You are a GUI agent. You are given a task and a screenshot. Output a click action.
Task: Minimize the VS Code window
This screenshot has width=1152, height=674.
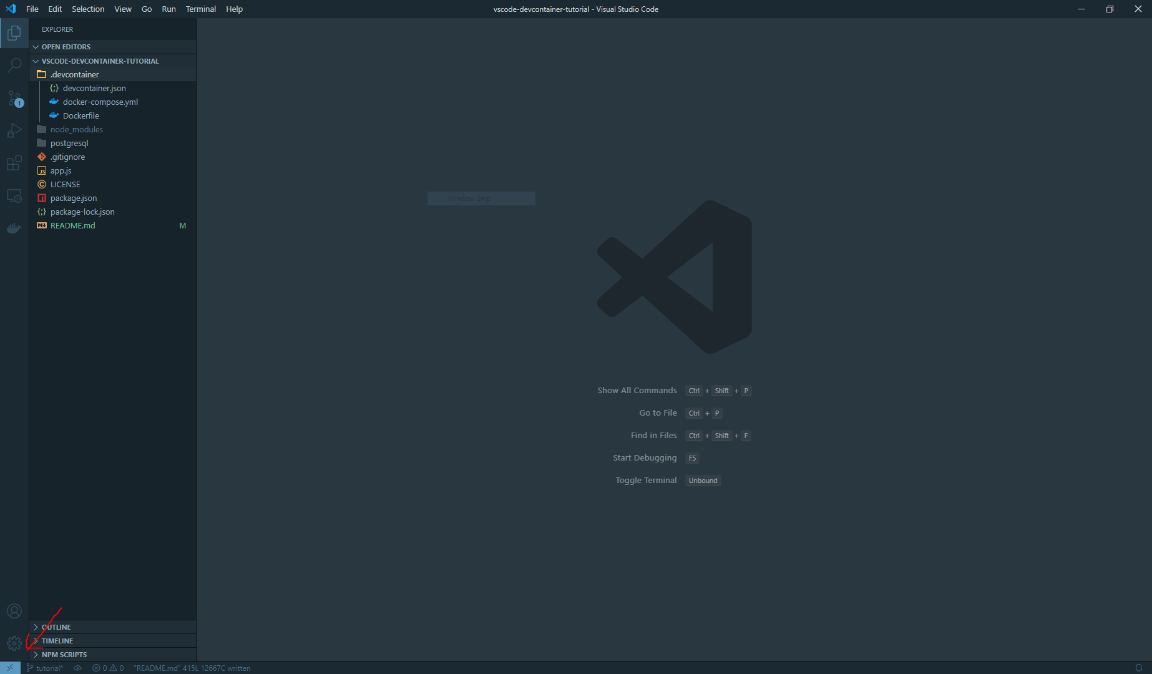pyautogui.click(x=1081, y=9)
